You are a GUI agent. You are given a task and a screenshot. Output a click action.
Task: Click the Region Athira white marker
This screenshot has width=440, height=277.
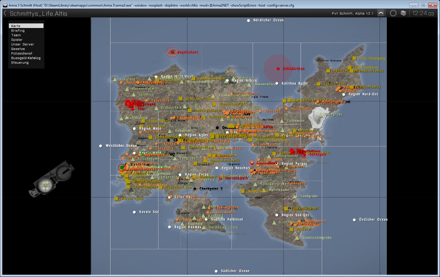pos(227,81)
